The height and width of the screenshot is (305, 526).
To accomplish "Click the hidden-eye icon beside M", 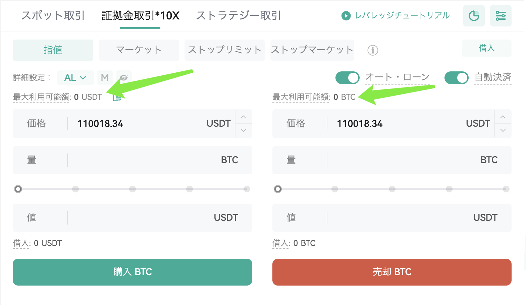I will (123, 78).
